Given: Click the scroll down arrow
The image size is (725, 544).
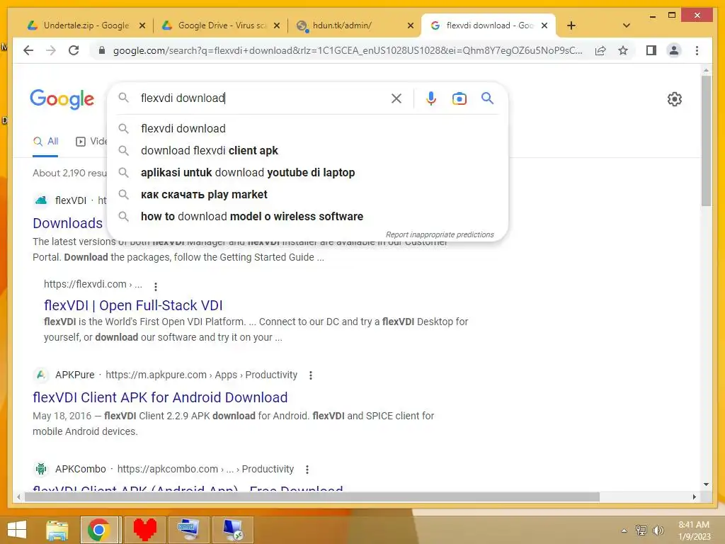Looking at the screenshot, I should tap(706, 484).
